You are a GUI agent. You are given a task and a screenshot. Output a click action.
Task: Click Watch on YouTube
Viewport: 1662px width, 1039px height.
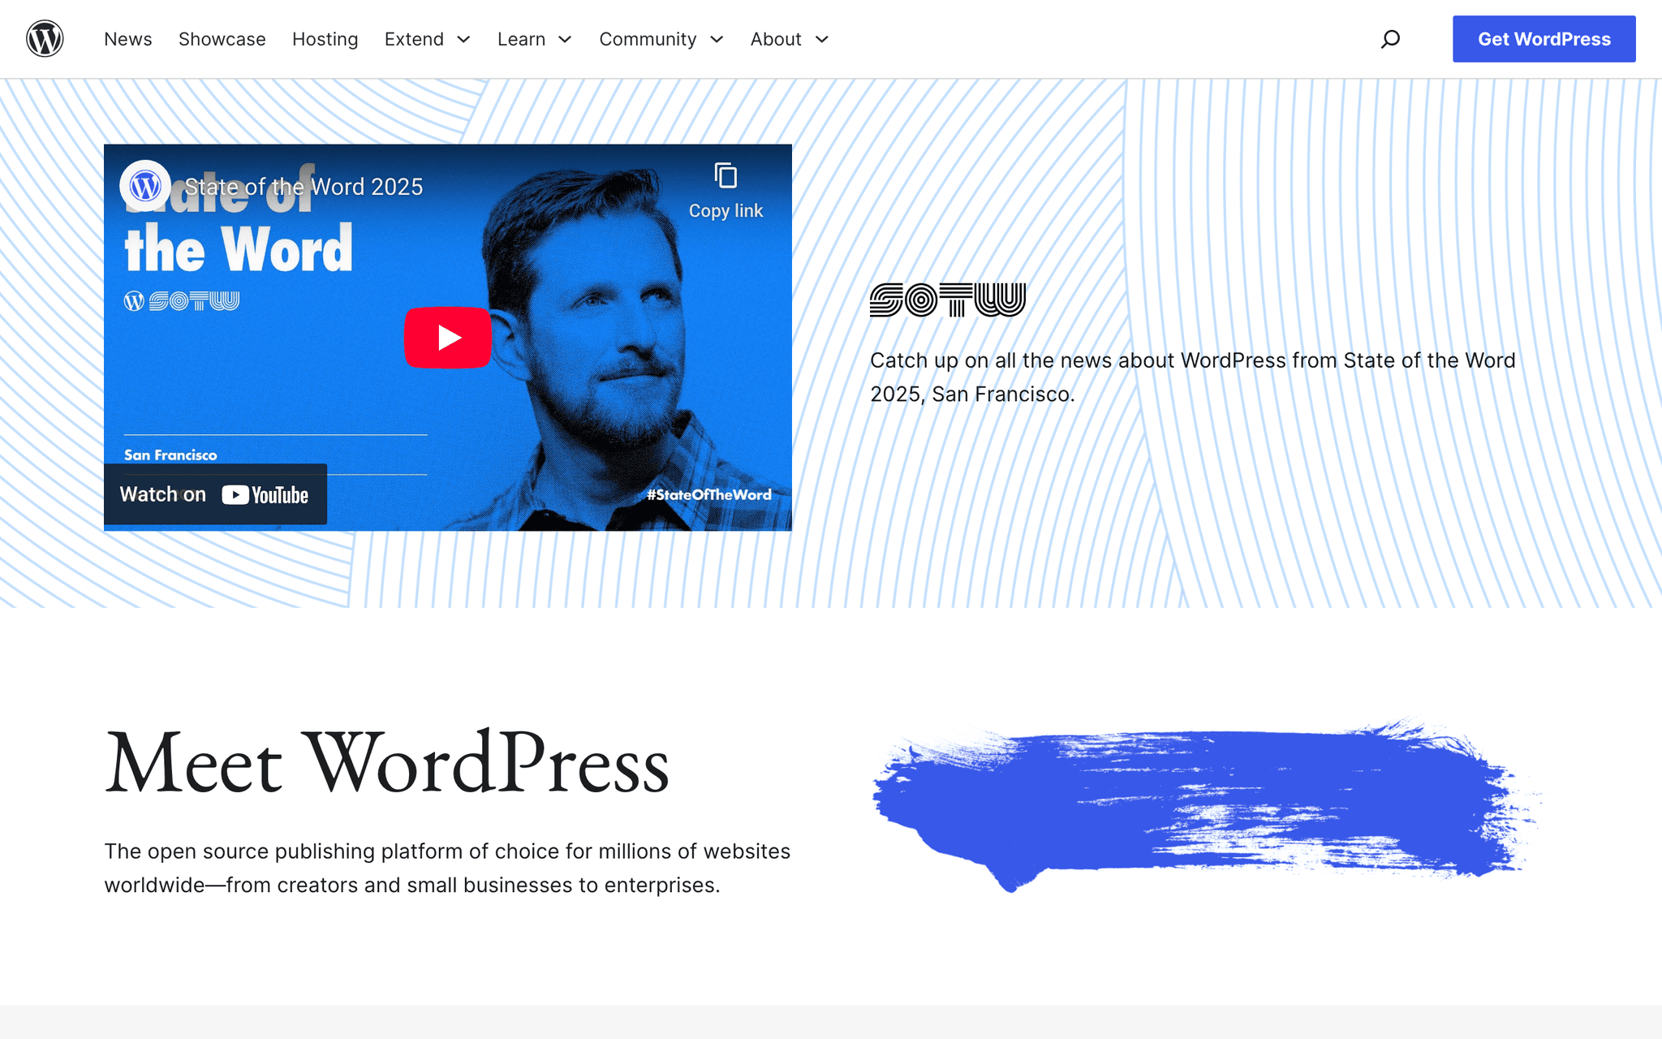pyautogui.click(x=214, y=494)
